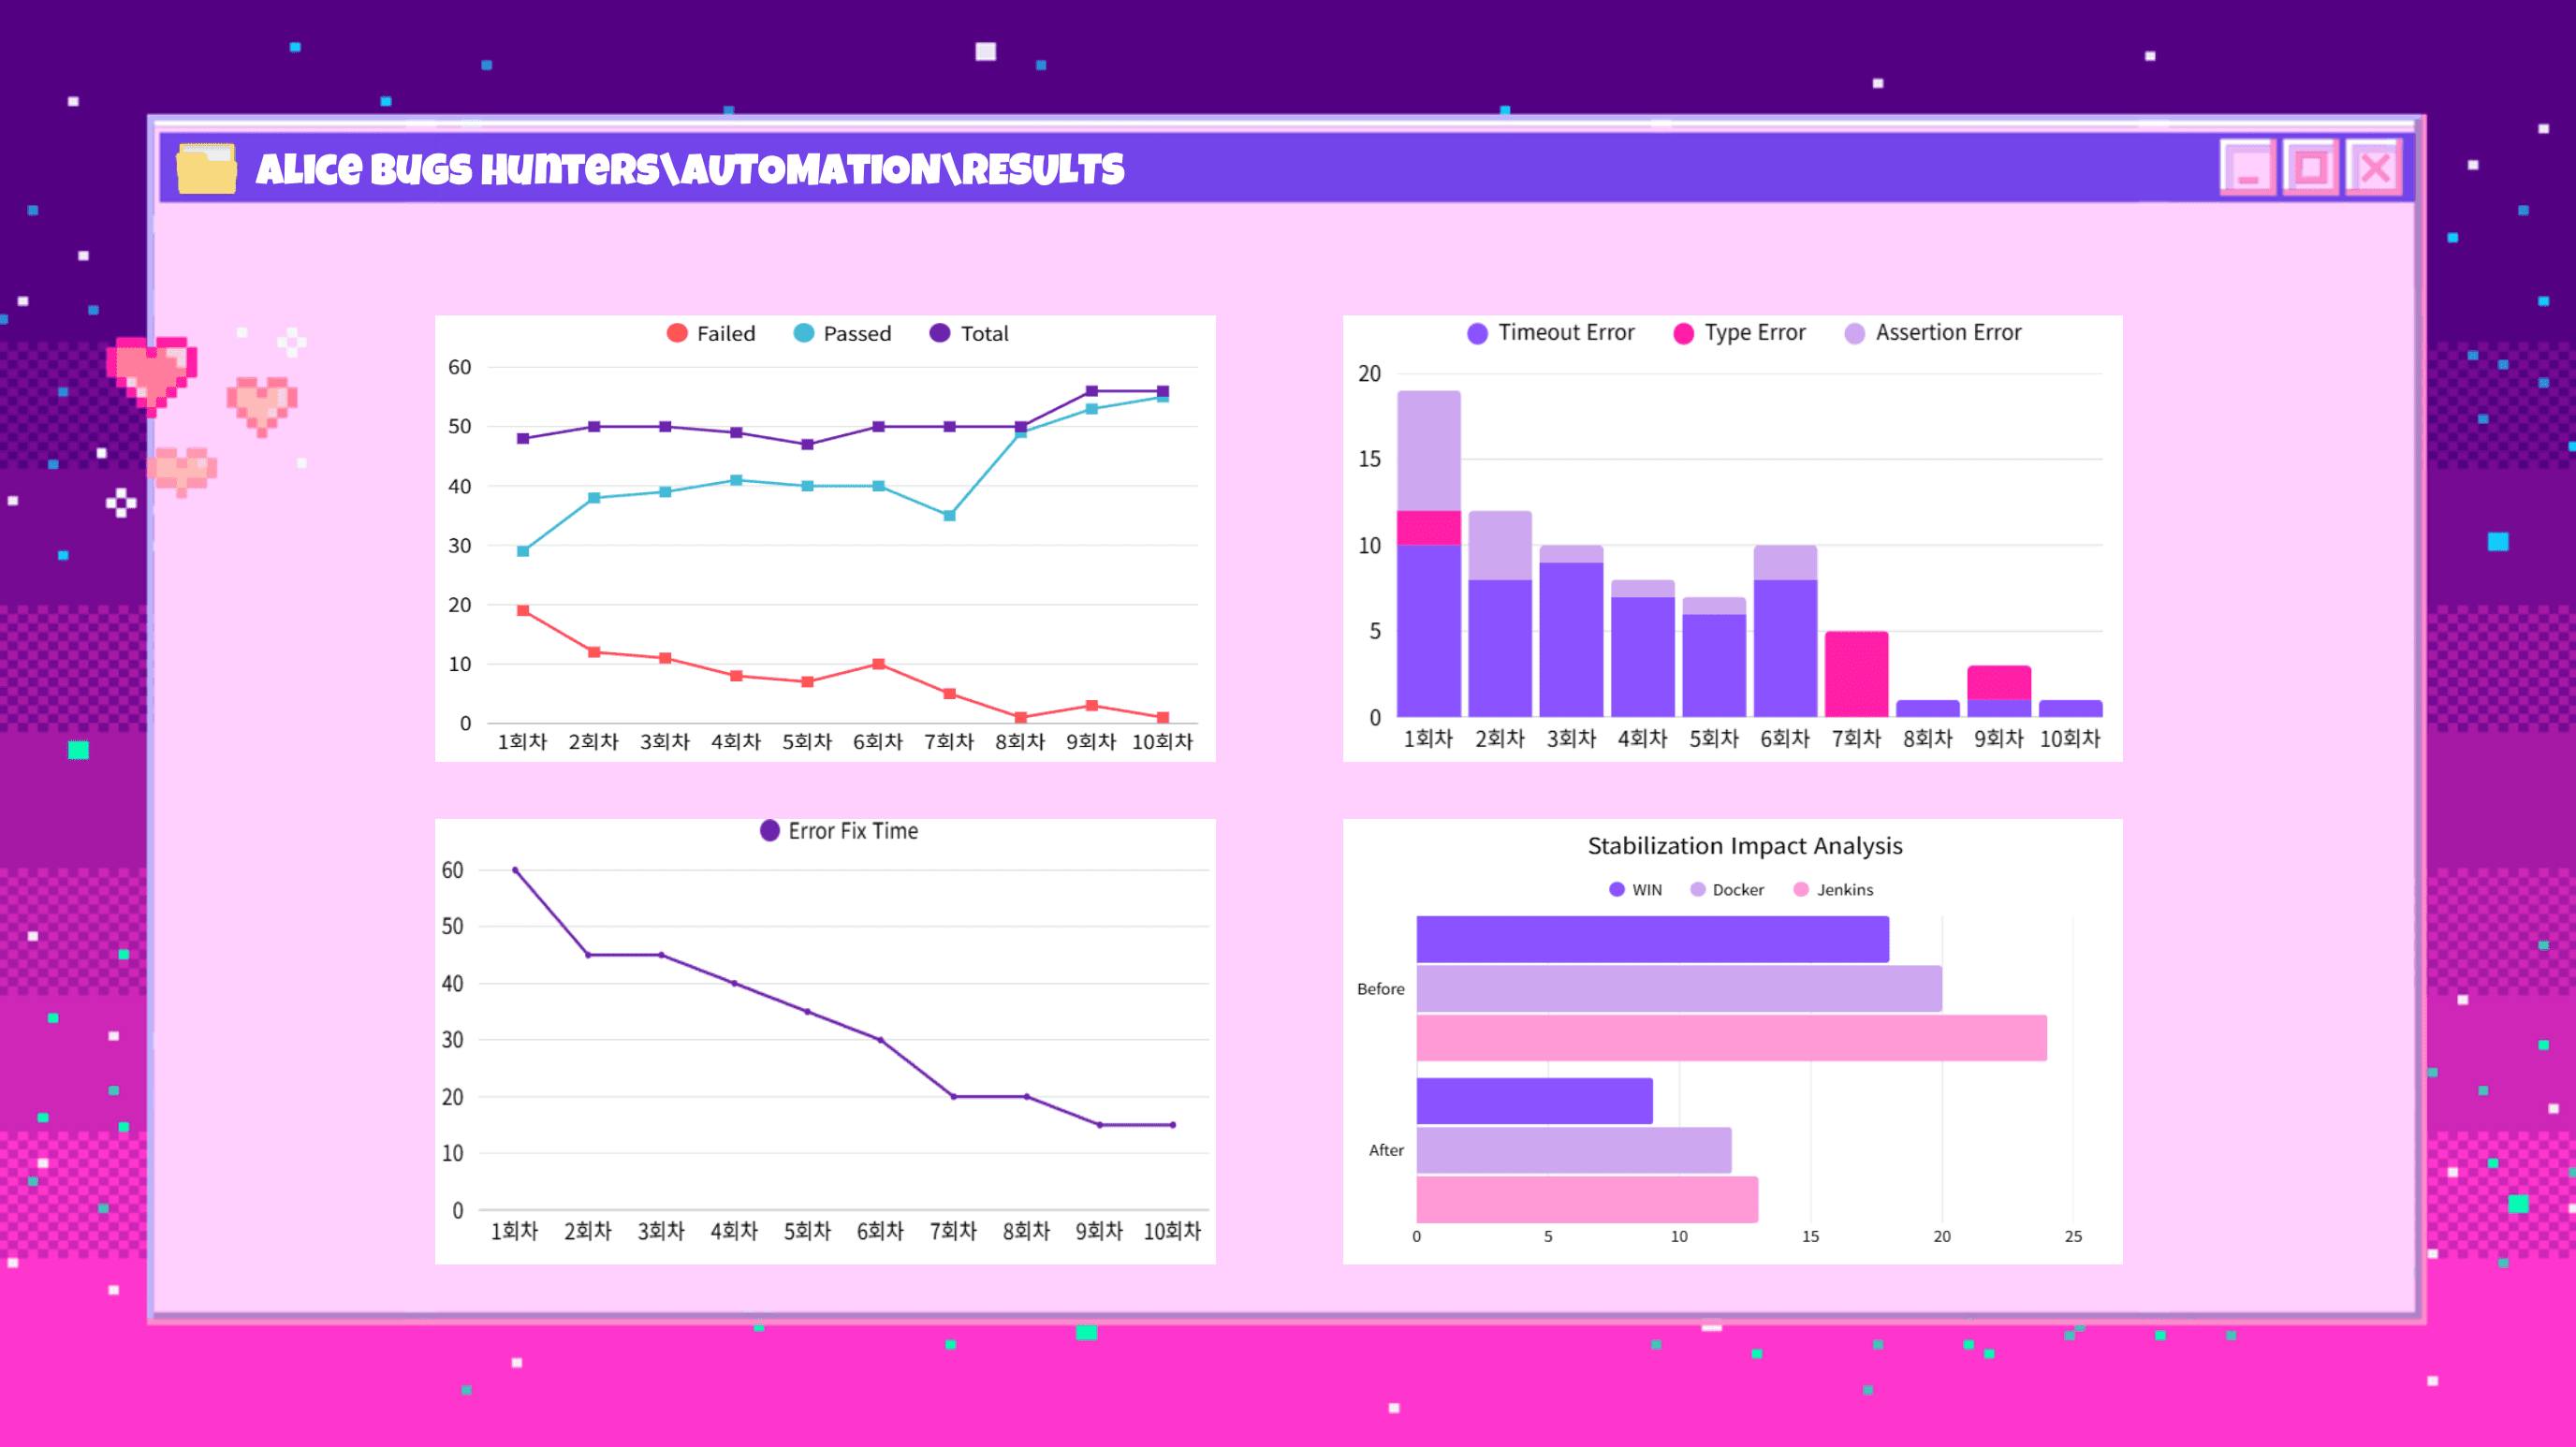Click the 1회차 Error Fix Time point
Viewport: 2576px width, 1447px height.
515,870
